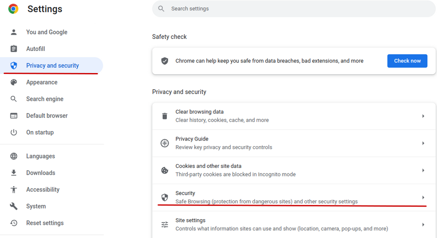
Task: Click the cookie icon for Cookies and other site data
Action: coord(165,170)
